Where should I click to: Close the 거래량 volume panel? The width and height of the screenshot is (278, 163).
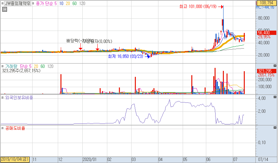point(275,66)
